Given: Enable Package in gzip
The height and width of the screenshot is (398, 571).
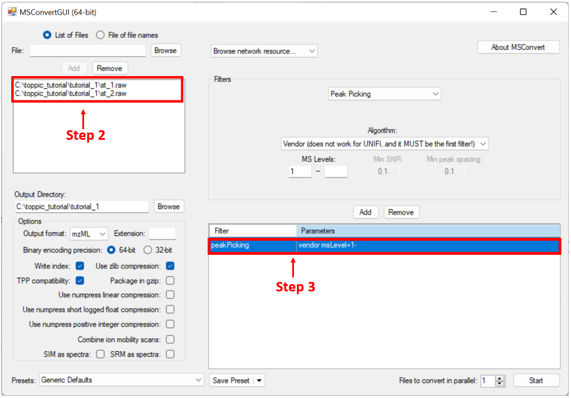Looking at the screenshot, I should coord(170,281).
